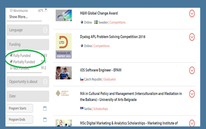Click the location list scroll arrow near Worldwide
Screen dimensions: 206x129
point(46,9)
